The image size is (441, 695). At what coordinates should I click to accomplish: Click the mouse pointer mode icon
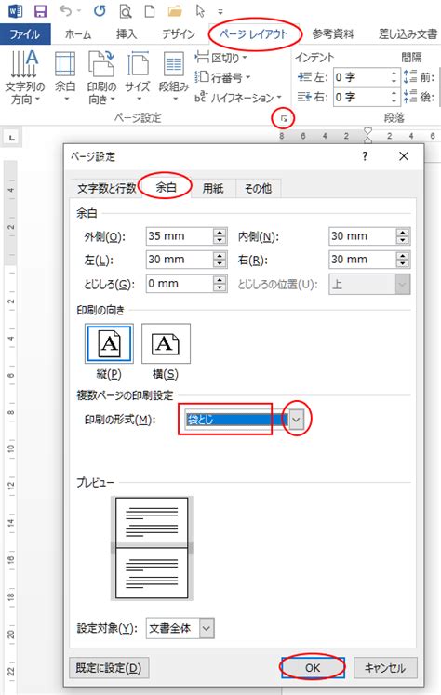click(200, 11)
